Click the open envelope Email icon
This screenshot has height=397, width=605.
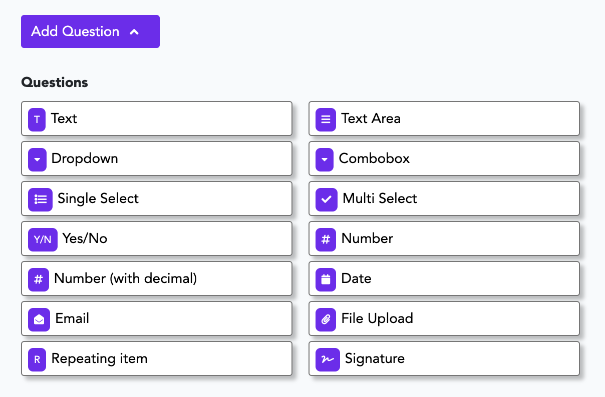[38, 319]
